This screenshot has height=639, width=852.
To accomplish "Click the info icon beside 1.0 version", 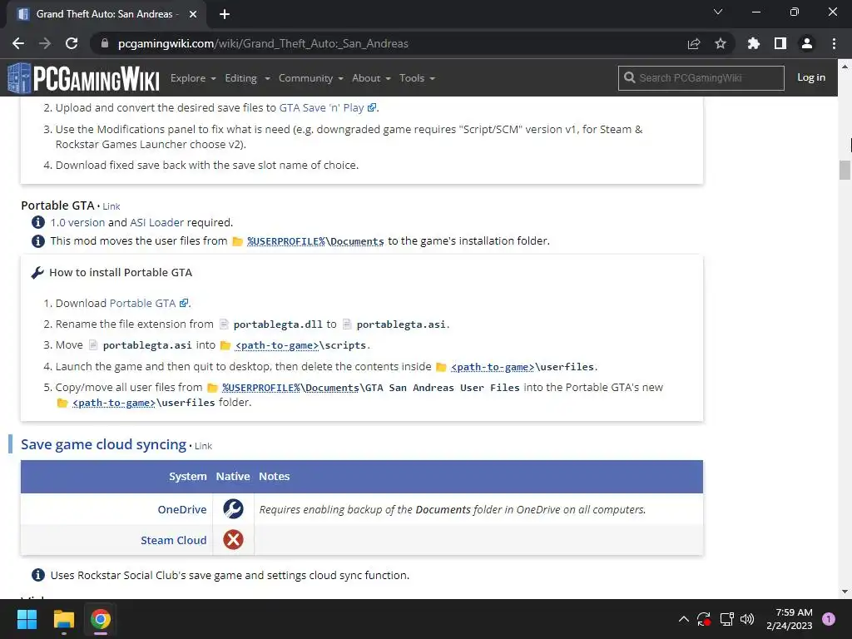I will point(38,222).
